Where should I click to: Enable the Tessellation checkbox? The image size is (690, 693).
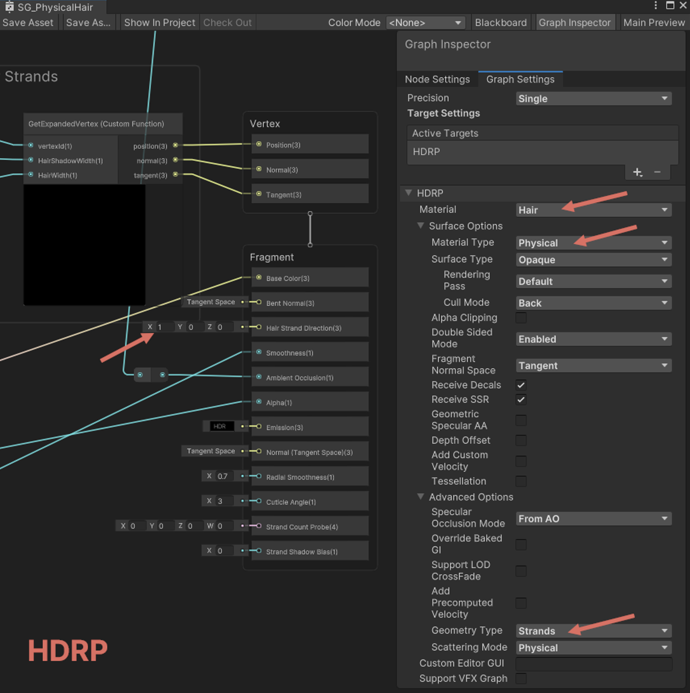(x=521, y=482)
